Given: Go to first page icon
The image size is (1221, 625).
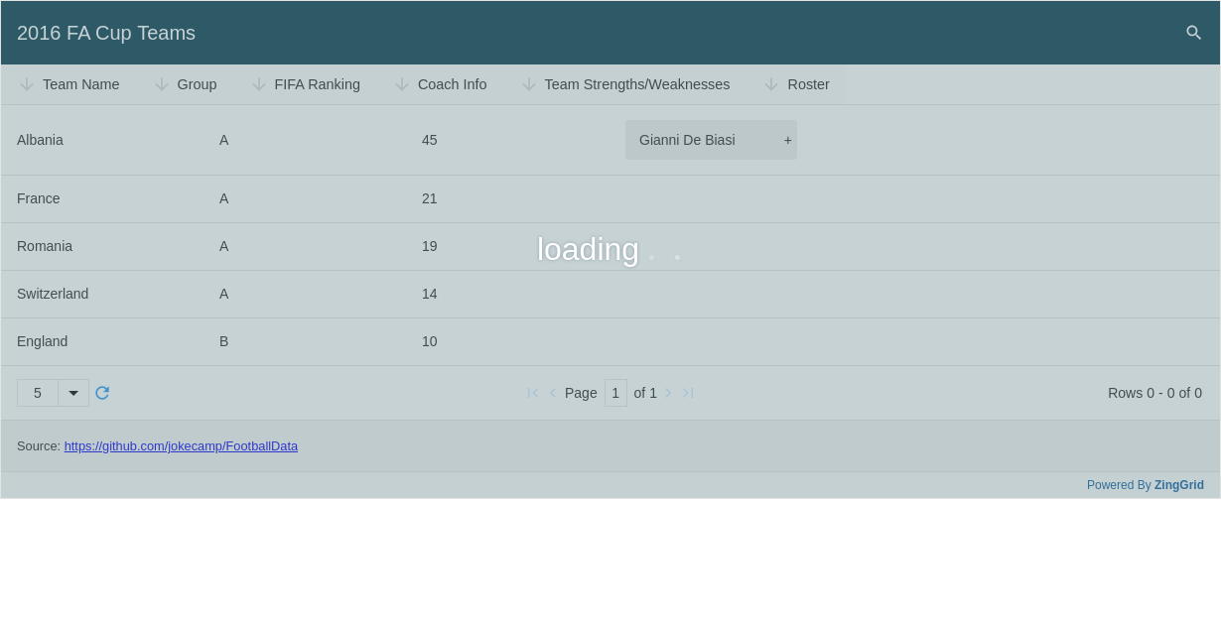Looking at the screenshot, I should point(533,393).
